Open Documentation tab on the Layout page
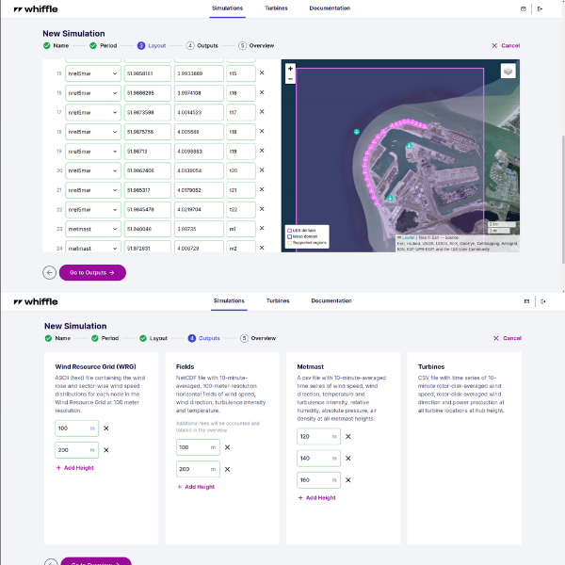The width and height of the screenshot is (565, 565). (330, 8)
